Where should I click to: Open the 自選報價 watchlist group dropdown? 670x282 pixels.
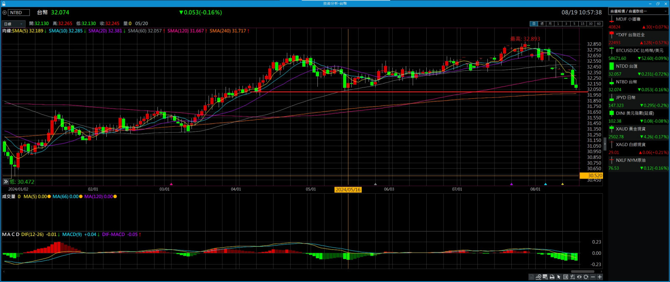(638, 11)
